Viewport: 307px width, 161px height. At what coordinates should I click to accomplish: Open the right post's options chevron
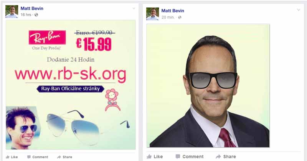(299, 10)
